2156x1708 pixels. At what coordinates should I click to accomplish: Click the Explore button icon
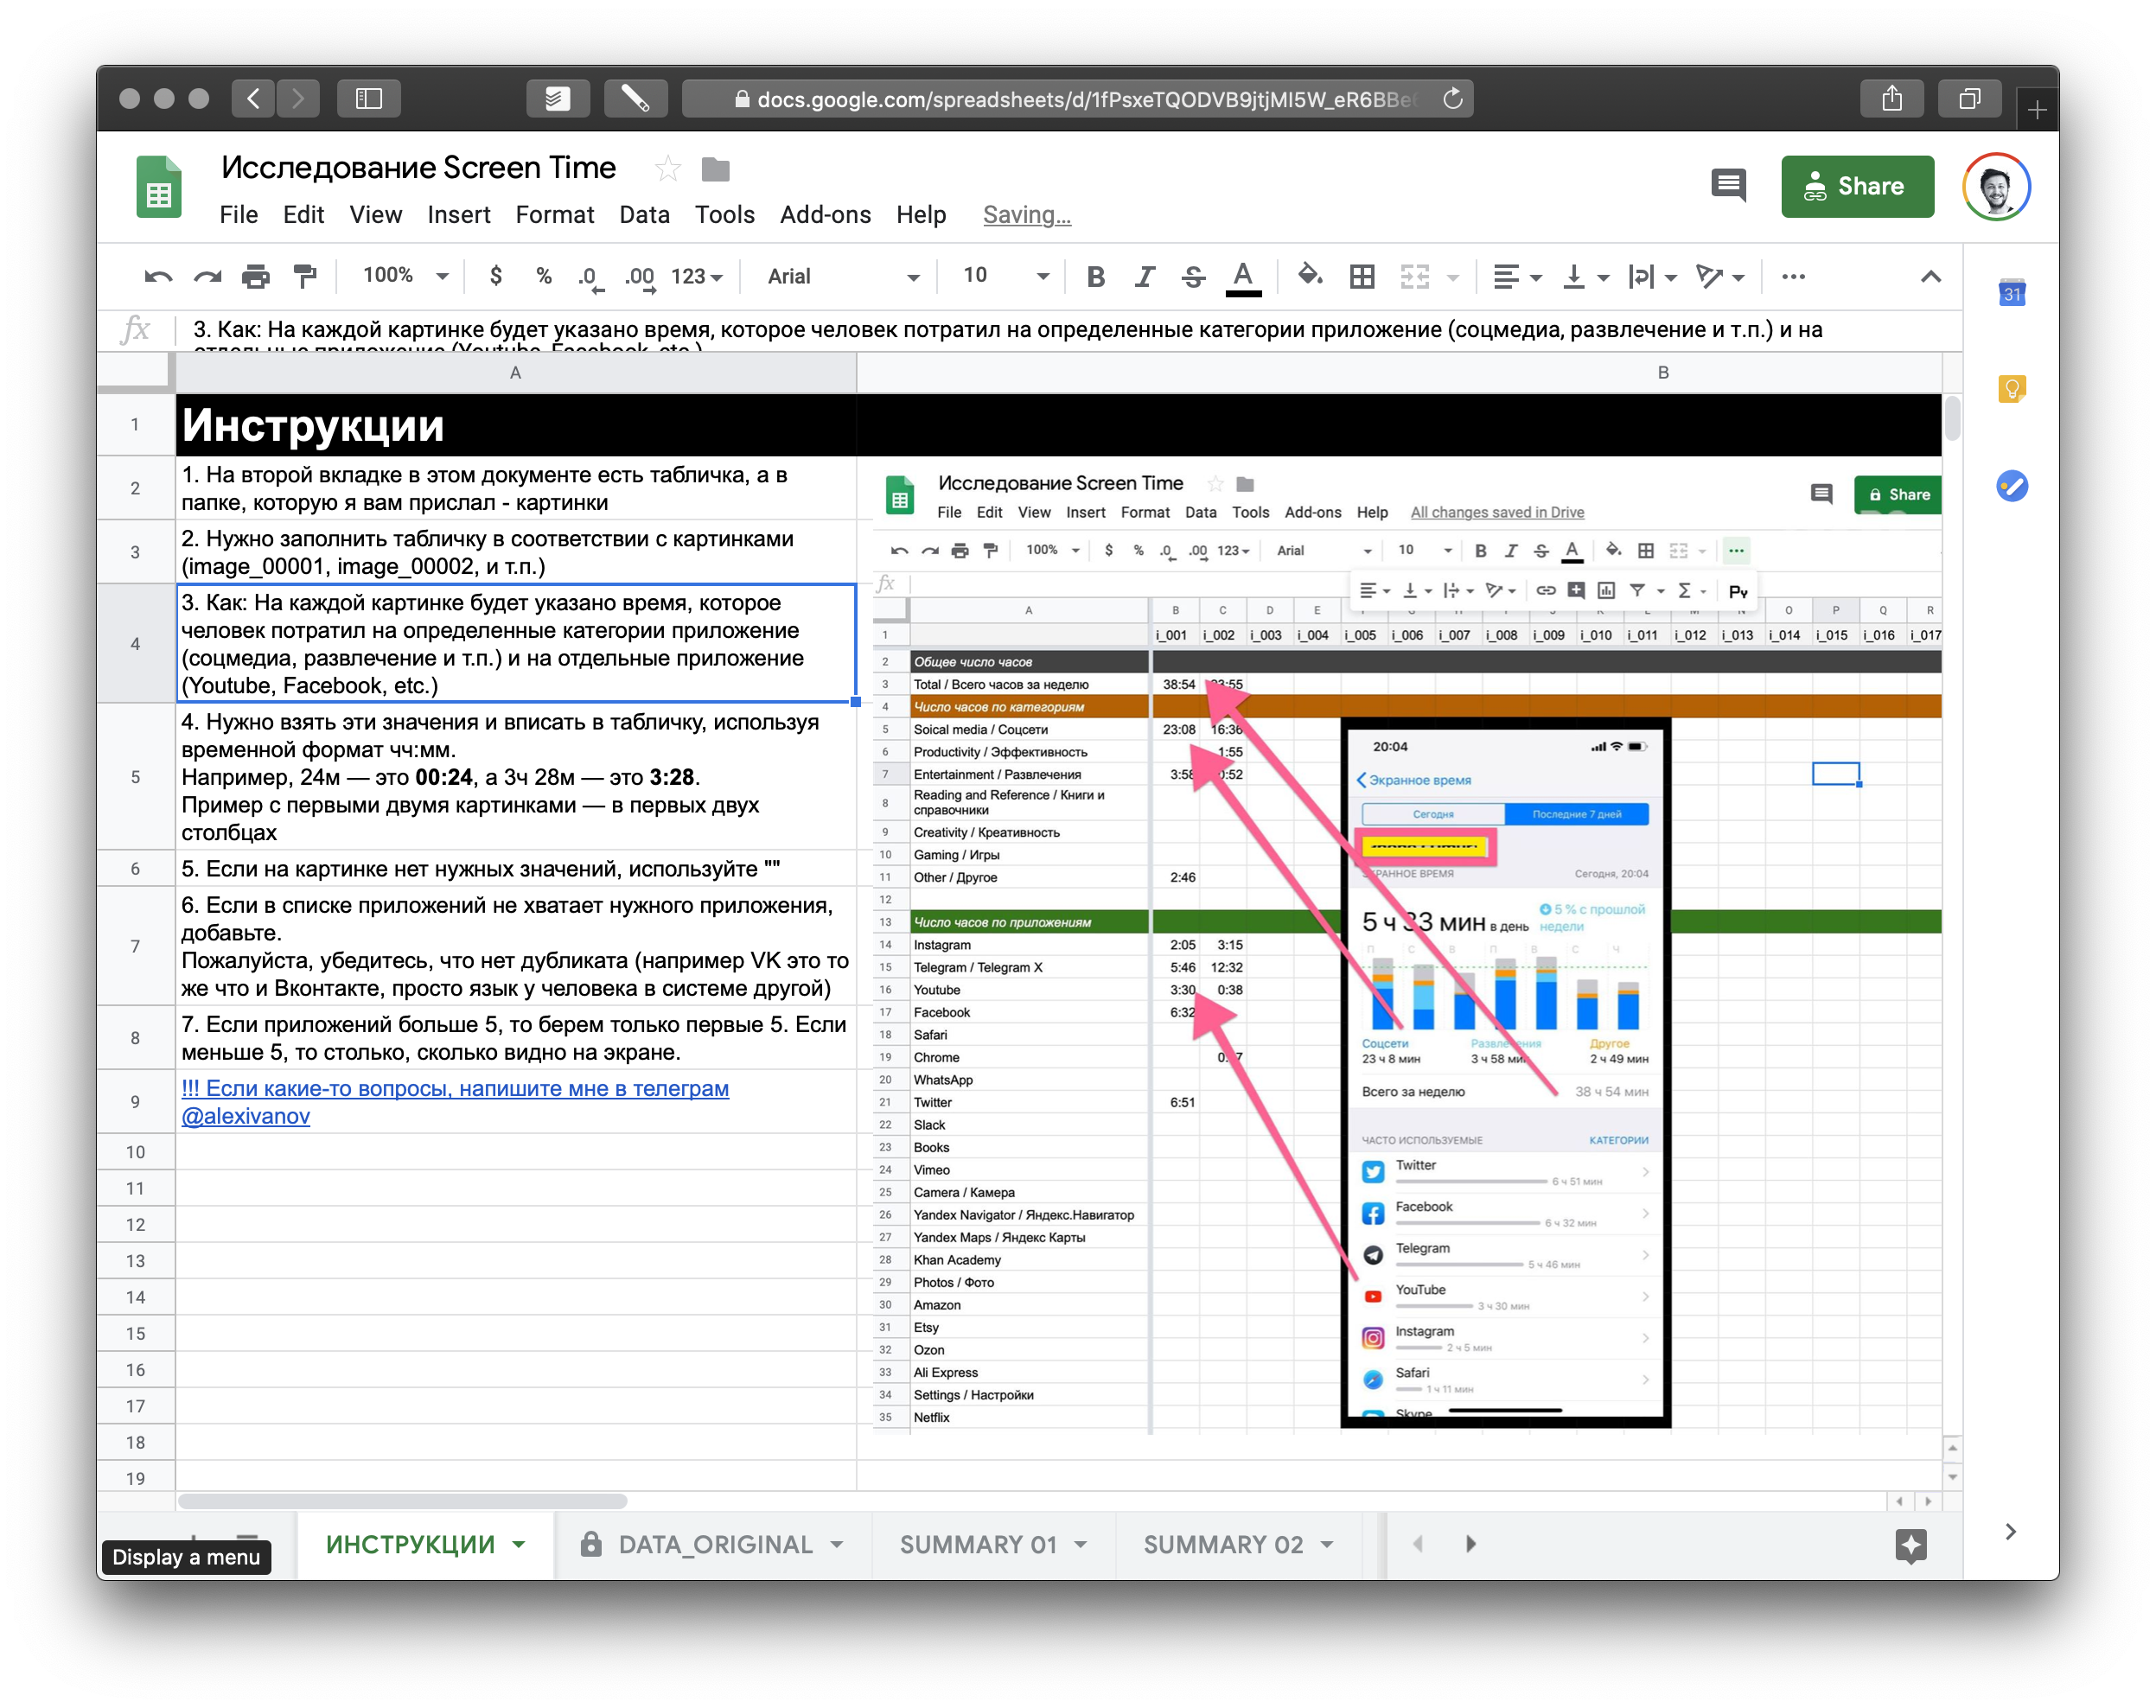tap(1910, 1545)
